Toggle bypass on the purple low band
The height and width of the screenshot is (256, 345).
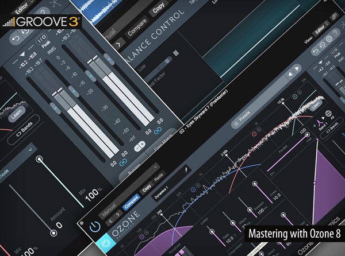click(x=142, y=236)
